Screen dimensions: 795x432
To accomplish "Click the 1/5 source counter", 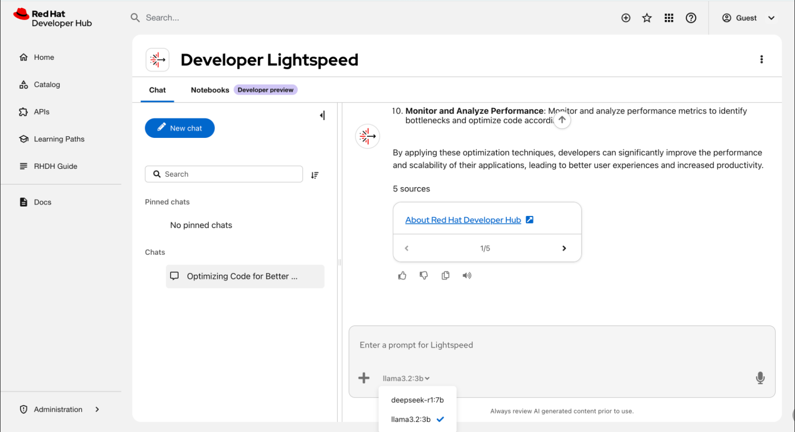I will pos(485,248).
